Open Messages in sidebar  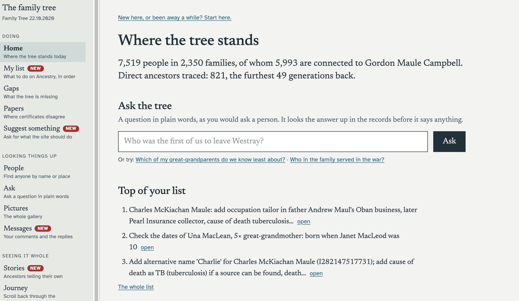[x=43, y=232]
